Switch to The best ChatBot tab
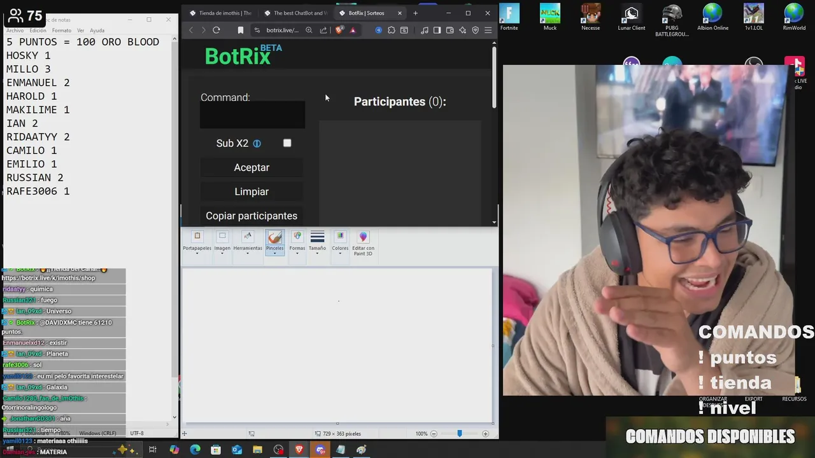The height and width of the screenshot is (458, 815). pyautogui.click(x=295, y=13)
